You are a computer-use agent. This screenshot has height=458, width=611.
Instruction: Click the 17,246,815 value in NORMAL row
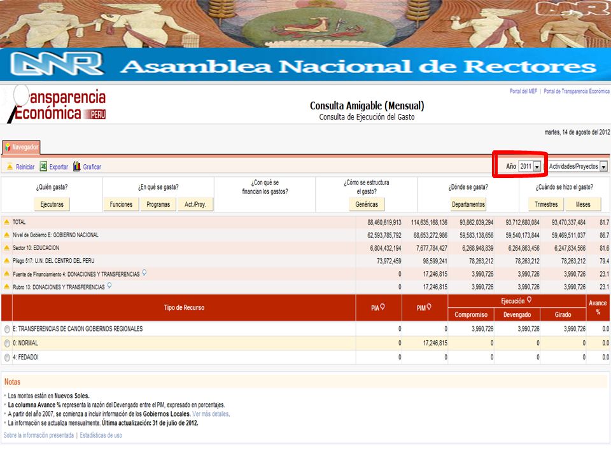click(435, 343)
